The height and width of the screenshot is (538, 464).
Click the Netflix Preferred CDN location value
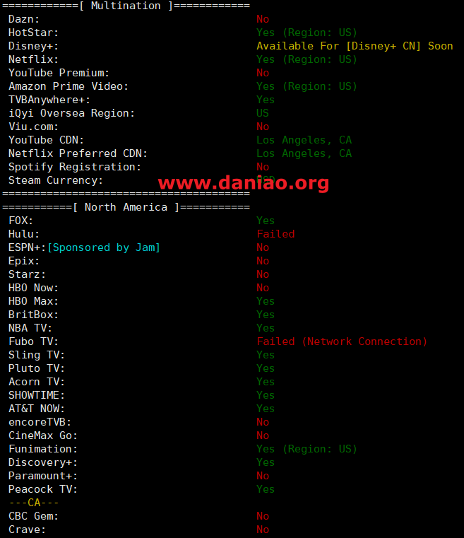pos(304,153)
